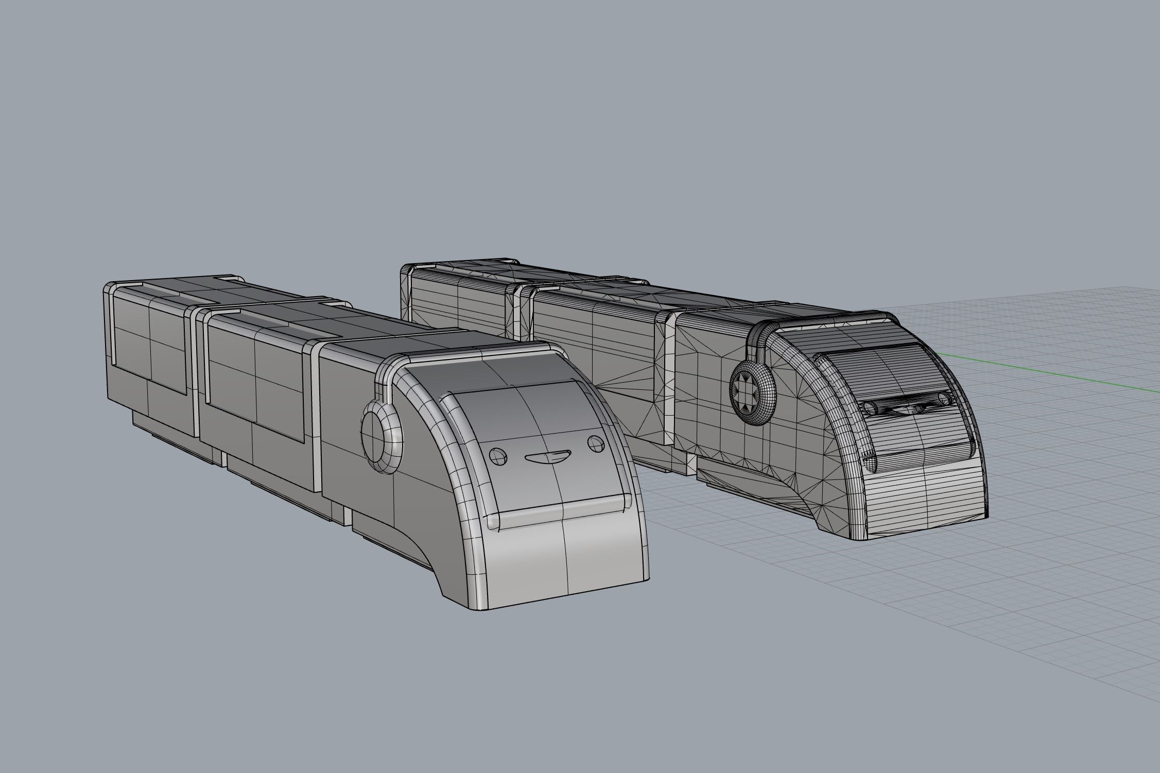Click the empty gray viewport background at top
Image resolution: width=1160 pixels, height=773 pixels.
pyautogui.click(x=566, y=103)
